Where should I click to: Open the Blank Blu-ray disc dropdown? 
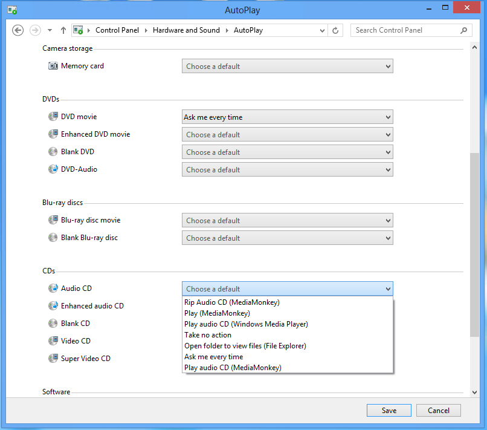coord(287,238)
